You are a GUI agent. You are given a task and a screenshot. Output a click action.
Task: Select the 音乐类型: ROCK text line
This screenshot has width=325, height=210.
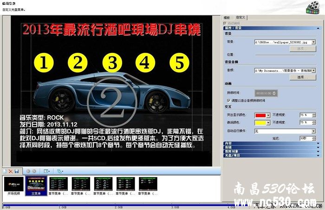click(x=42, y=118)
